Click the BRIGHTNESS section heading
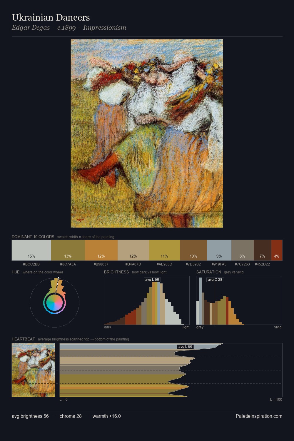Image resolution: width=294 pixels, height=441 pixels. 116,272
